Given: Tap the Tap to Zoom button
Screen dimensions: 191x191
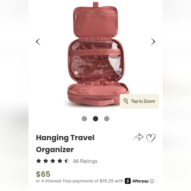Looking at the screenshot, I should click(x=139, y=101).
